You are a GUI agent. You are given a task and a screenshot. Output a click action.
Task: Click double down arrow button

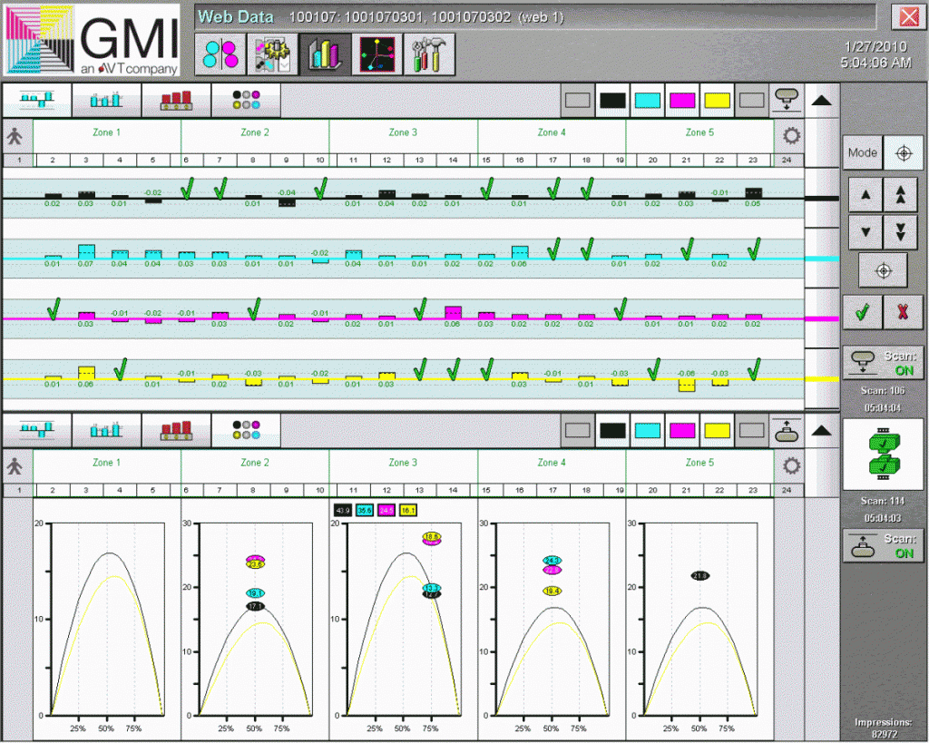coord(901,231)
